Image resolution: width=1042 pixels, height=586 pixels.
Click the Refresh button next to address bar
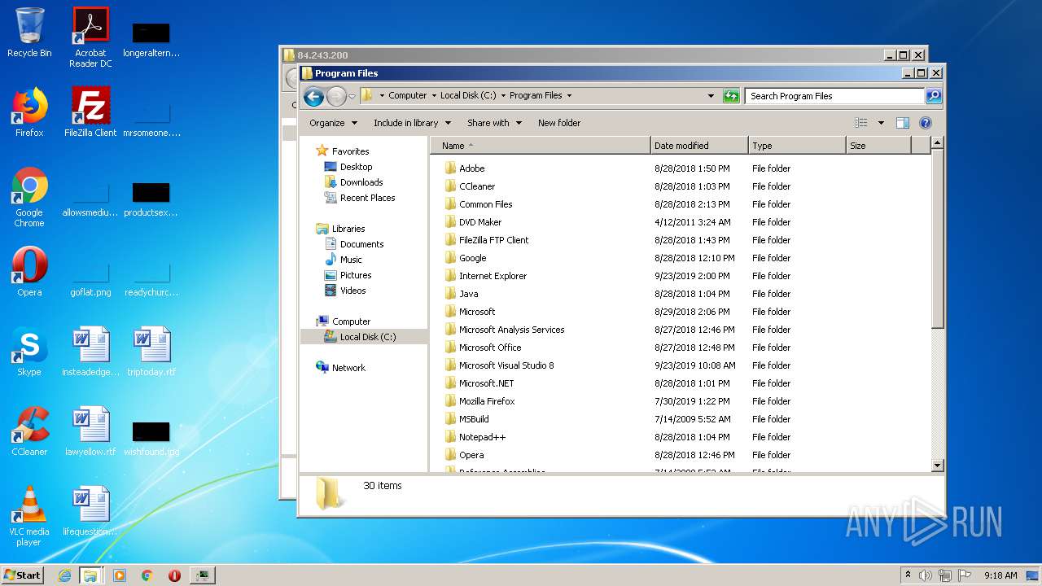tap(731, 96)
